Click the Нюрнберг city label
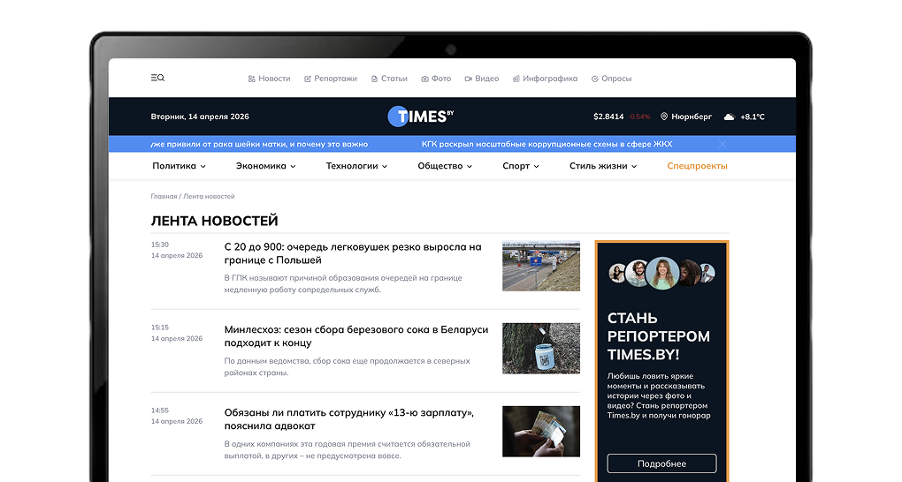Screen dimensions: 902x482 tap(692, 117)
